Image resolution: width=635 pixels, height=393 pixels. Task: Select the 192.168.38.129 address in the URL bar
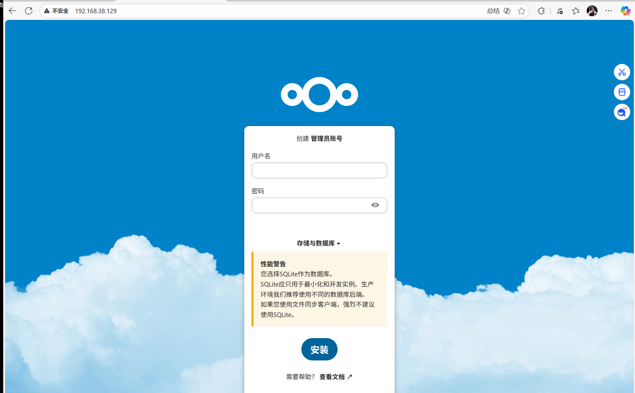(x=96, y=11)
